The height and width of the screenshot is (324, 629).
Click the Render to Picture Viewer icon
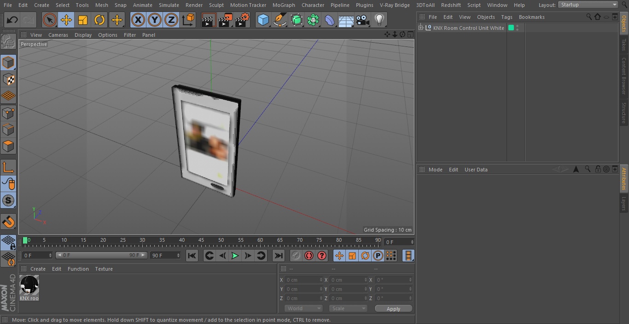click(225, 20)
